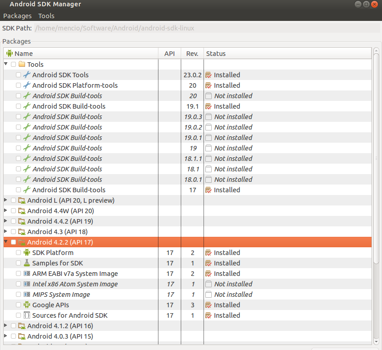This screenshot has width=382, height=350.
Task: Click the folder icon next to Tools category
Action: 22,64
